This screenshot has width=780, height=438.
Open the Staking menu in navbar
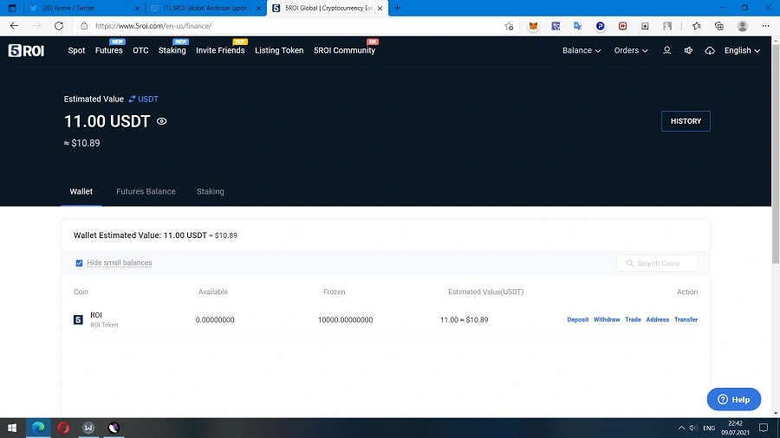(172, 50)
